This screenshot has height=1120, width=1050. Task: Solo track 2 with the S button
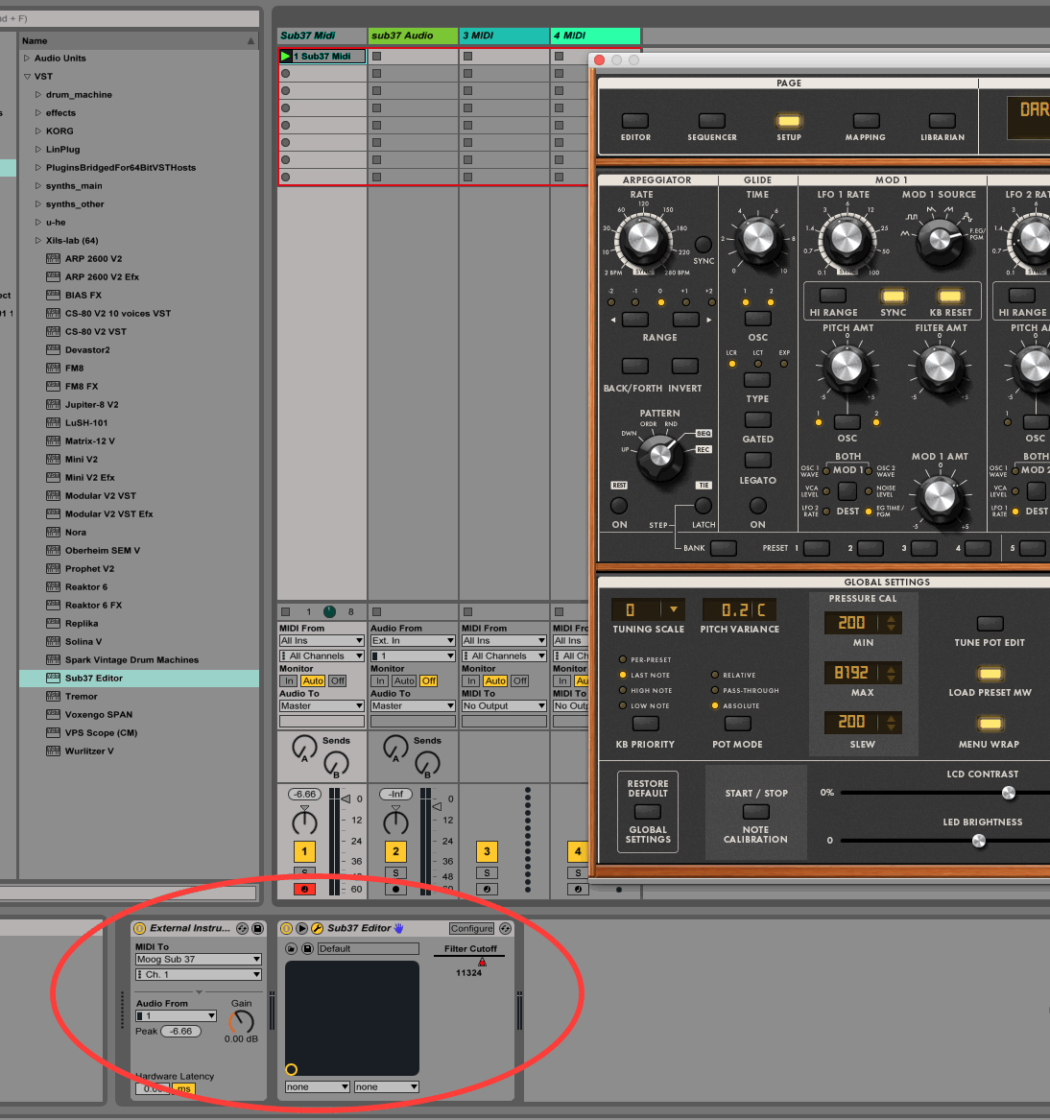point(395,873)
